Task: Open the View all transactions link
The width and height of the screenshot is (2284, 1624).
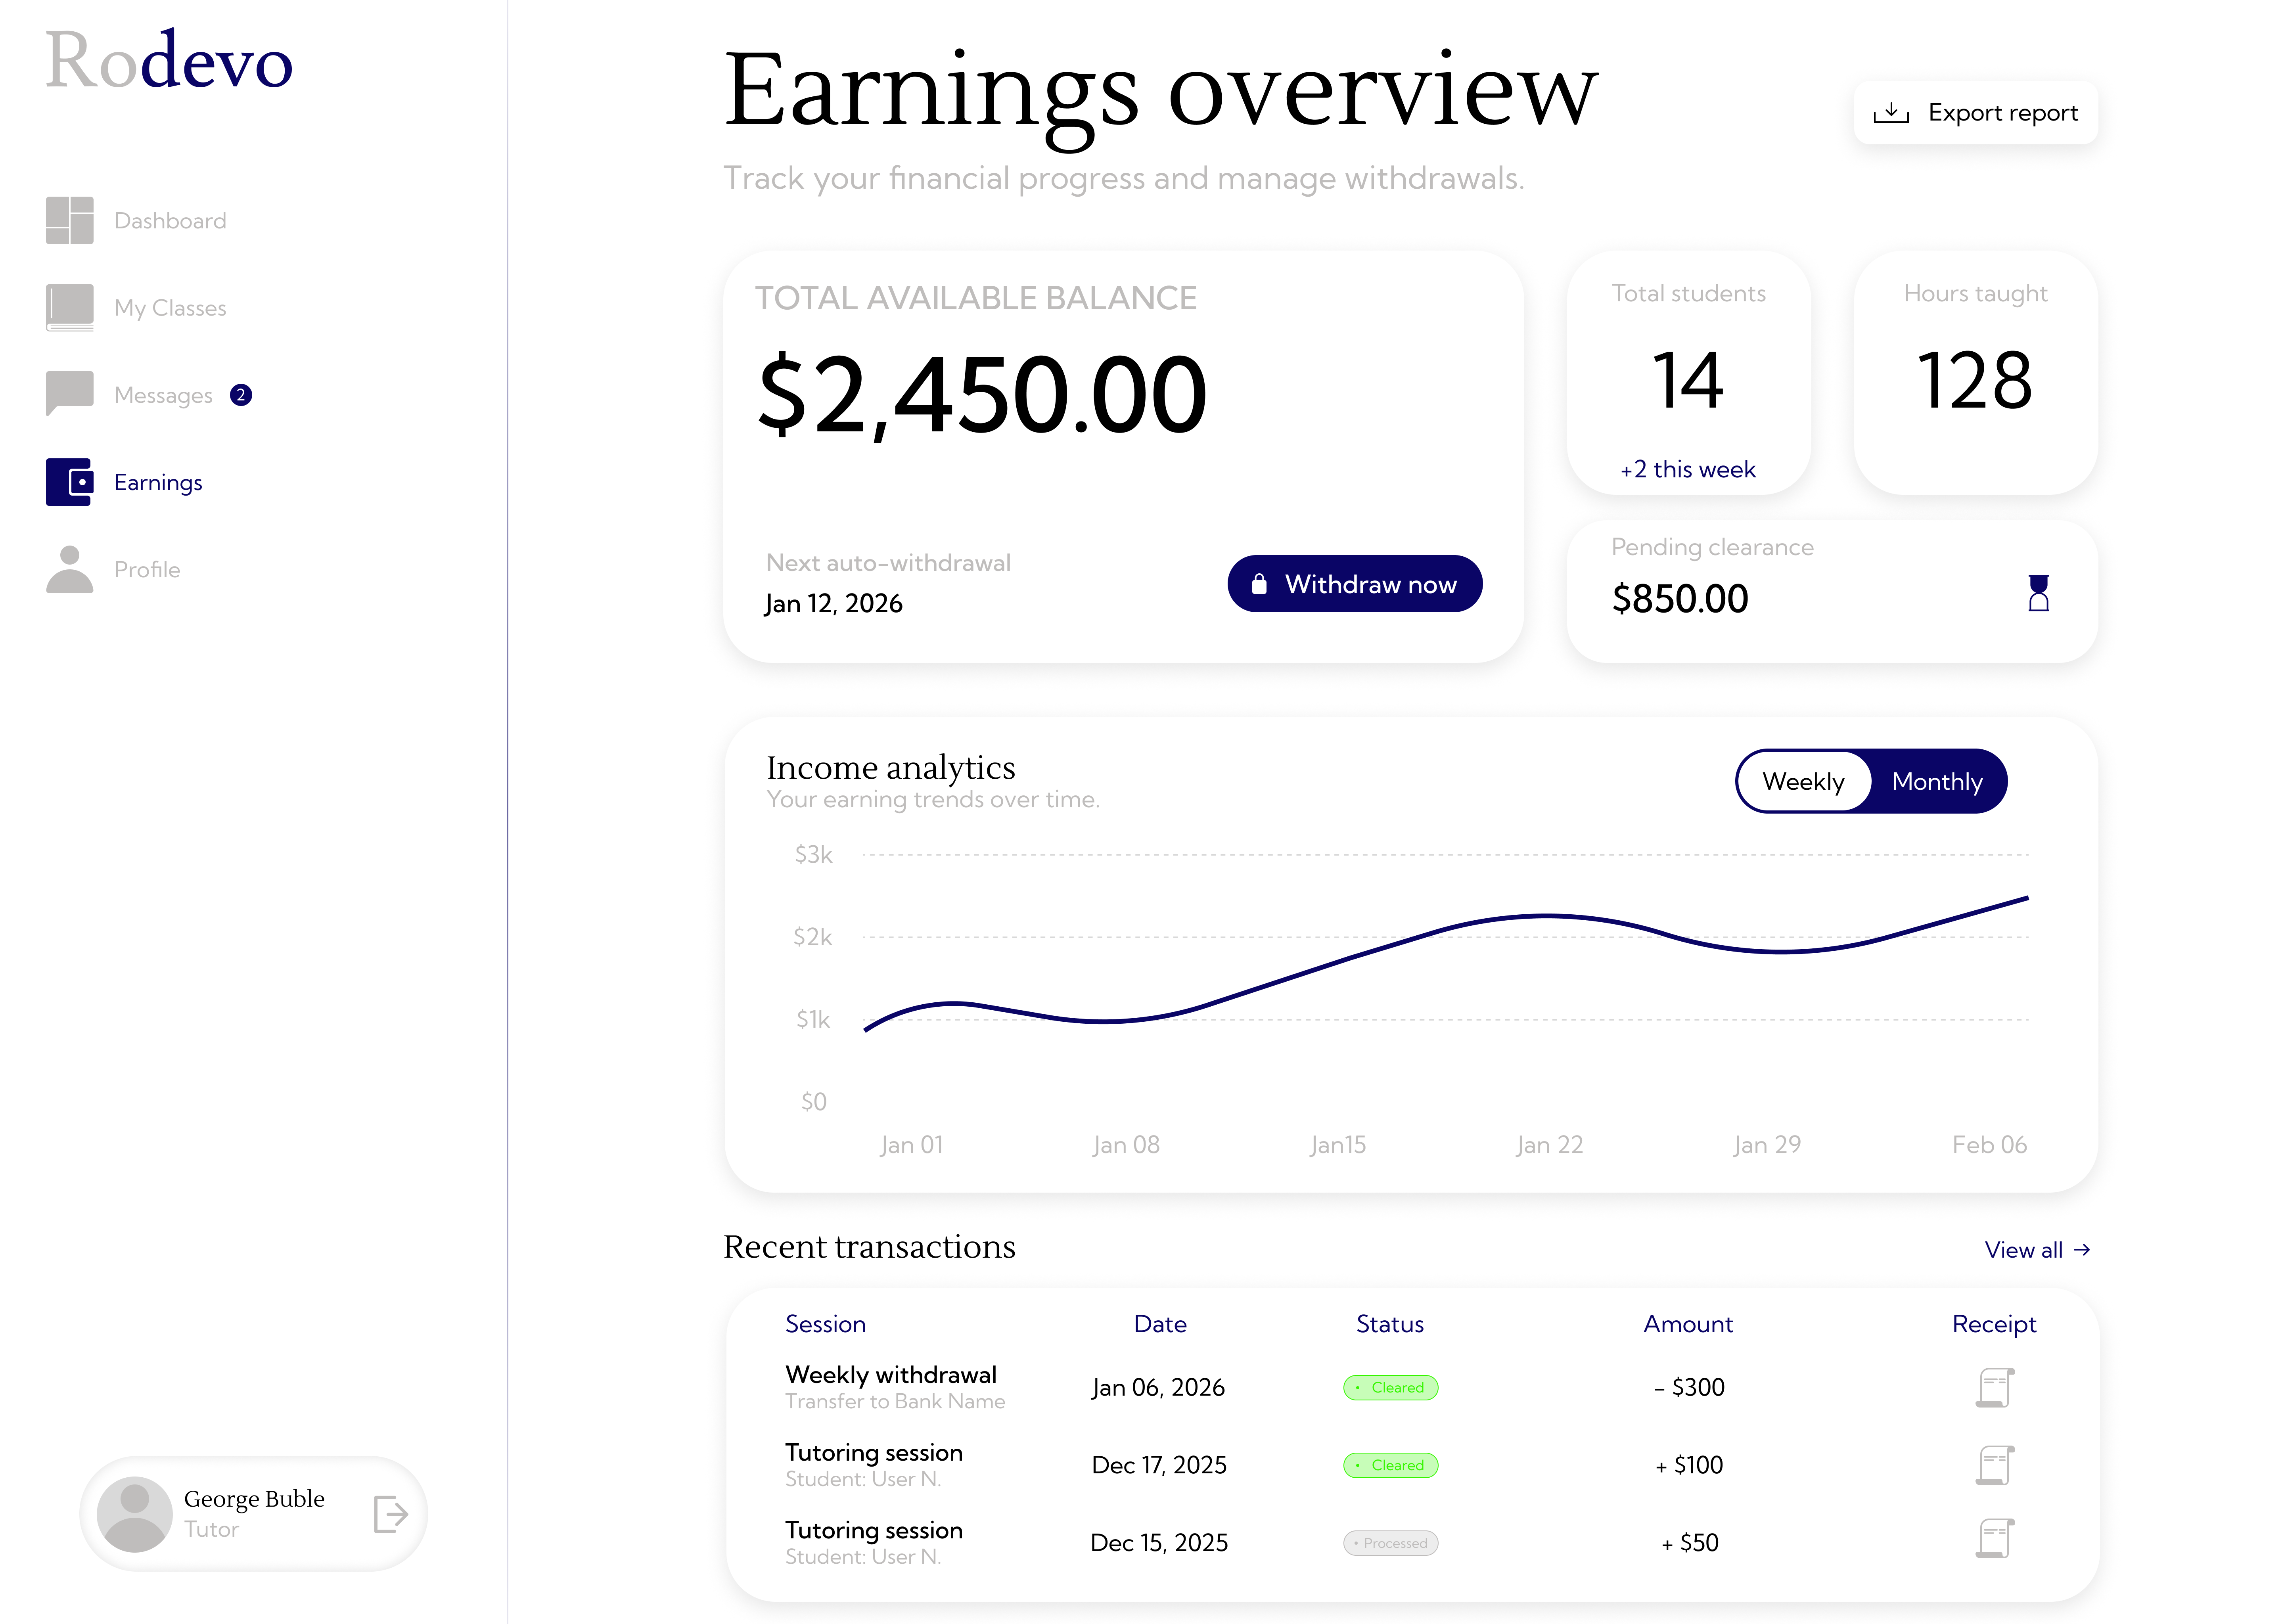Action: pos(2036,1250)
